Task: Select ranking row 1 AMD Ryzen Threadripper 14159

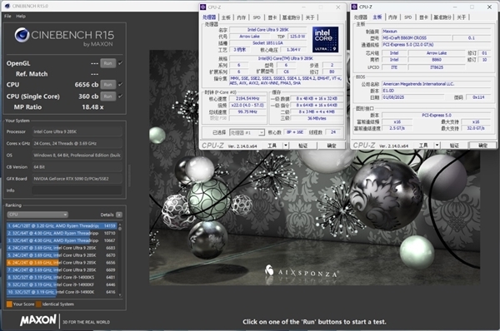Action: coord(62,225)
